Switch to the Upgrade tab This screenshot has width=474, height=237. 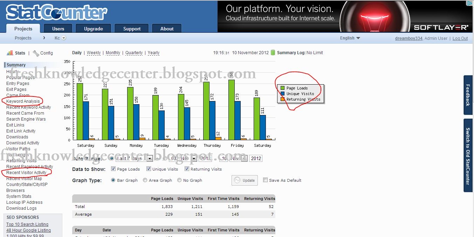pos(93,29)
